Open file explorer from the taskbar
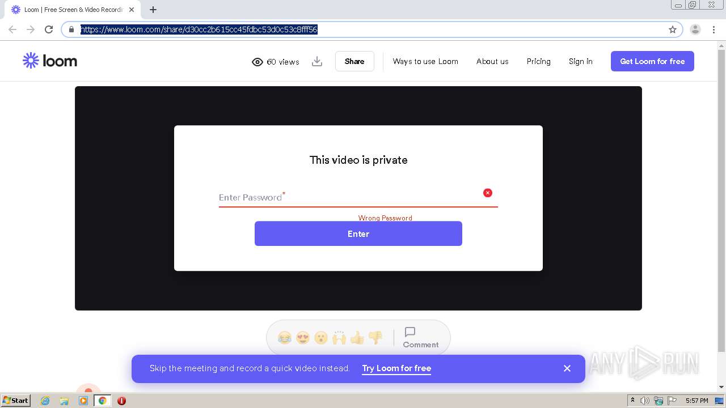 (x=64, y=401)
